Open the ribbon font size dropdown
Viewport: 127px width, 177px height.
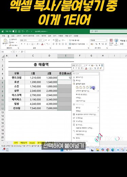point(44,40)
